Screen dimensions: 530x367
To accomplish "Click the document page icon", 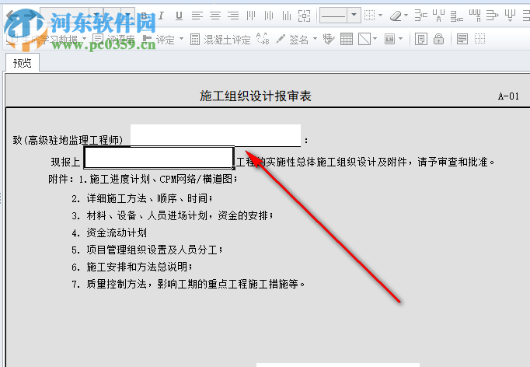I will pos(421,39).
